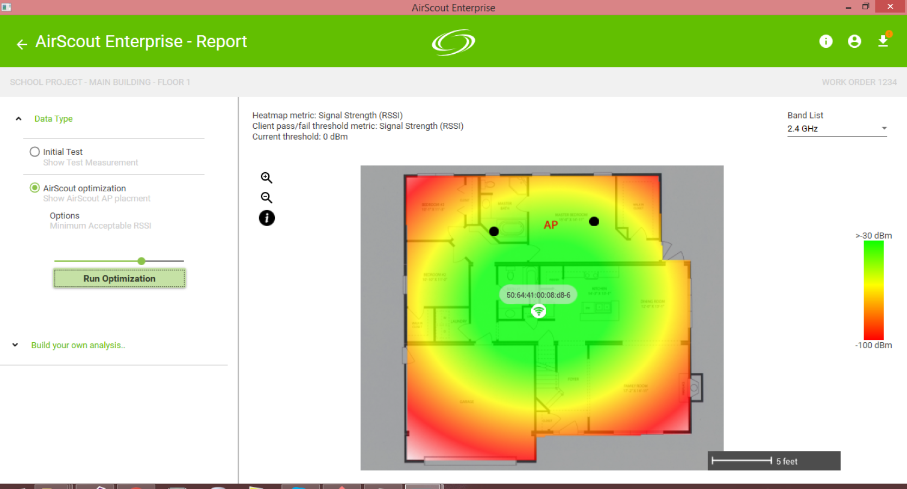The height and width of the screenshot is (489, 907).
Task: Select the AirScout optimization radio button
Action: (35, 187)
